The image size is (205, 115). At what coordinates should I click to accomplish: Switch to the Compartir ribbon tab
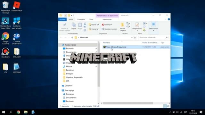click(81, 19)
